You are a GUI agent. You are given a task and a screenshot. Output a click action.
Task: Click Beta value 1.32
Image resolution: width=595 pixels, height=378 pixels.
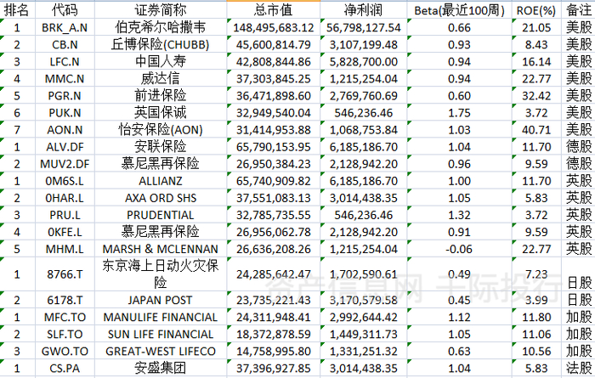click(x=459, y=215)
